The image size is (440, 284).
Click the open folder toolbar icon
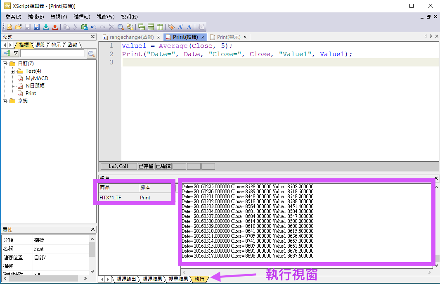point(18,27)
